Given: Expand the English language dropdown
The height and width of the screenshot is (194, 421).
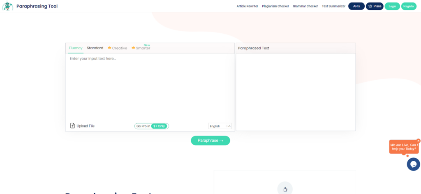Looking at the screenshot, I should pos(220,126).
